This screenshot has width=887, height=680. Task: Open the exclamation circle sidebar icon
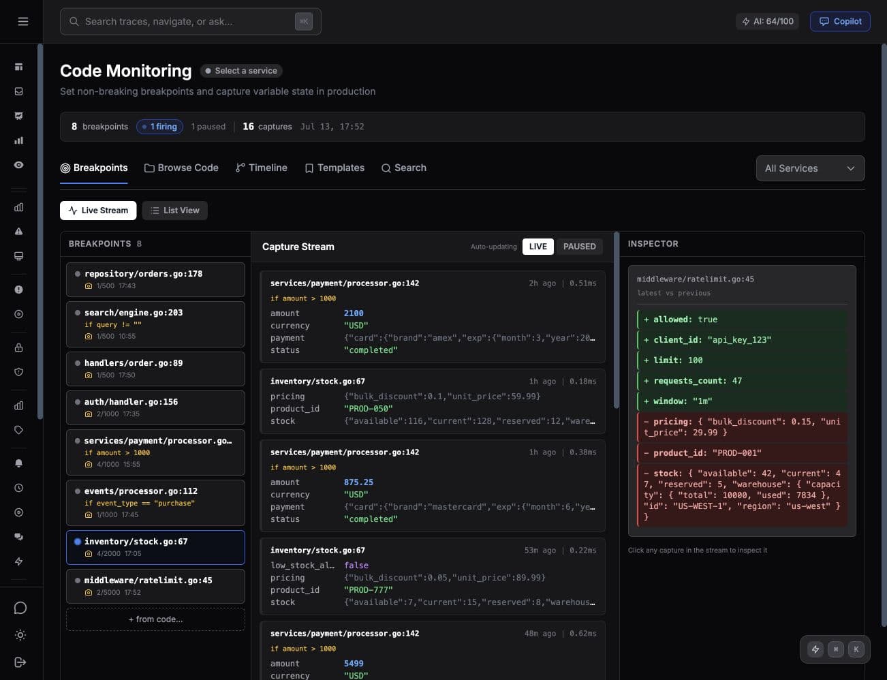point(18,290)
